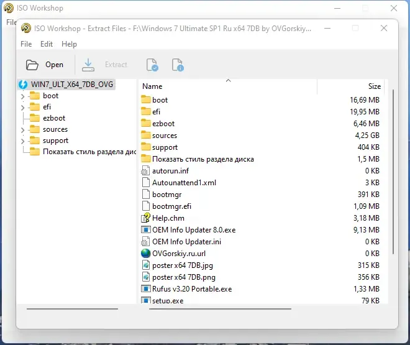
Task: Click the file list horizontal scrollbar
Action: [x=220, y=309]
